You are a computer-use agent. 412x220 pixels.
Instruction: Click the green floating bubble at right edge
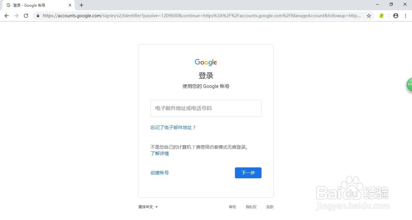pos(409,85)
